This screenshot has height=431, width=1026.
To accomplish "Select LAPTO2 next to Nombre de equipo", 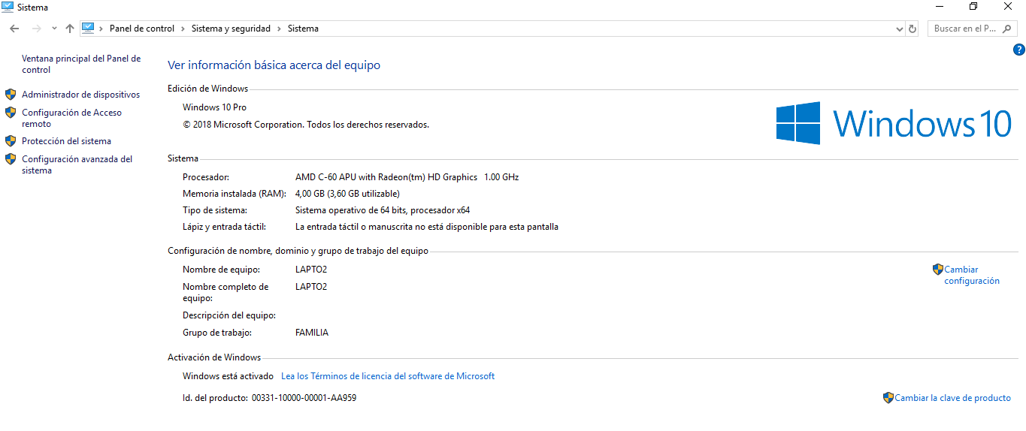I will click(x=311, y=270).
